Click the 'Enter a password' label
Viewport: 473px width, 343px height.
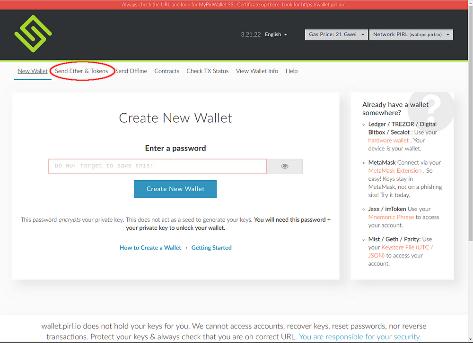pyautogui.click(x=175, y=148)
